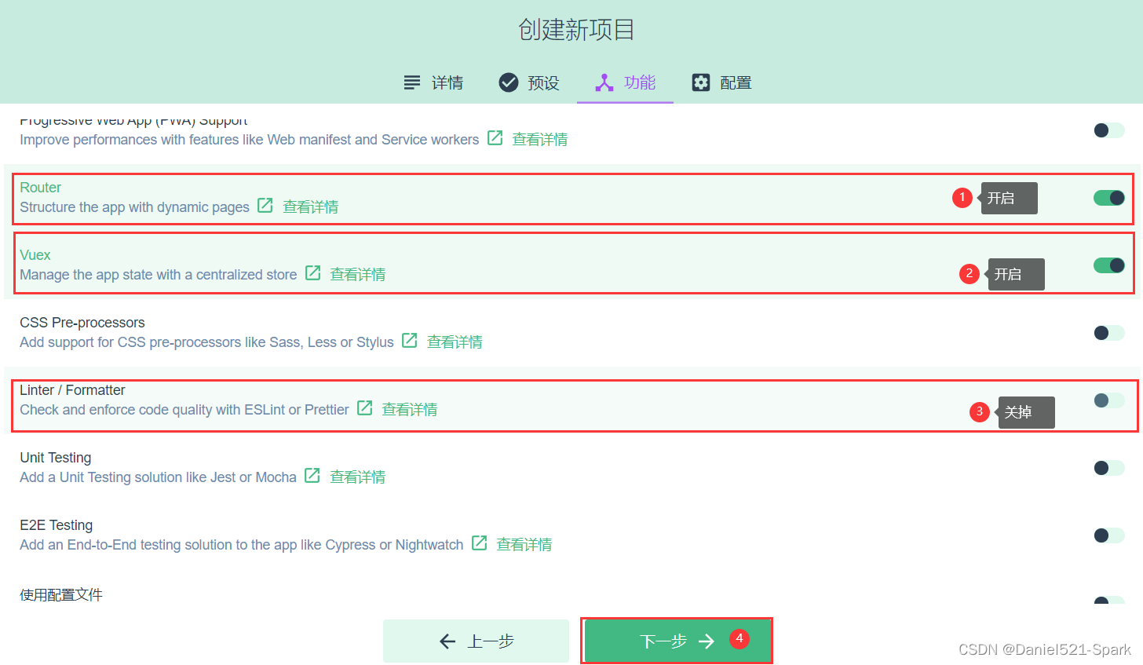Click the external link icon next to Unit Testing

(x=312, y=476)
